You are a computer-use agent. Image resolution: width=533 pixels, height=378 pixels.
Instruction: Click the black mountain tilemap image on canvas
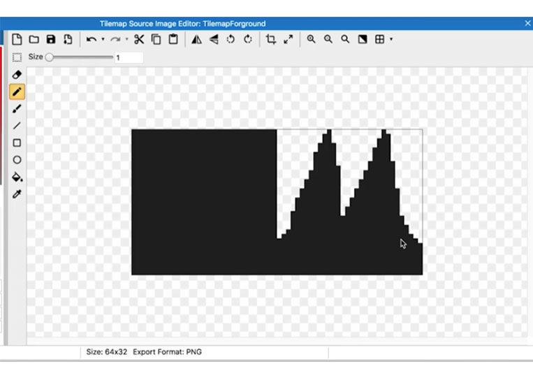pyautogui.click(x=277, y=202)
